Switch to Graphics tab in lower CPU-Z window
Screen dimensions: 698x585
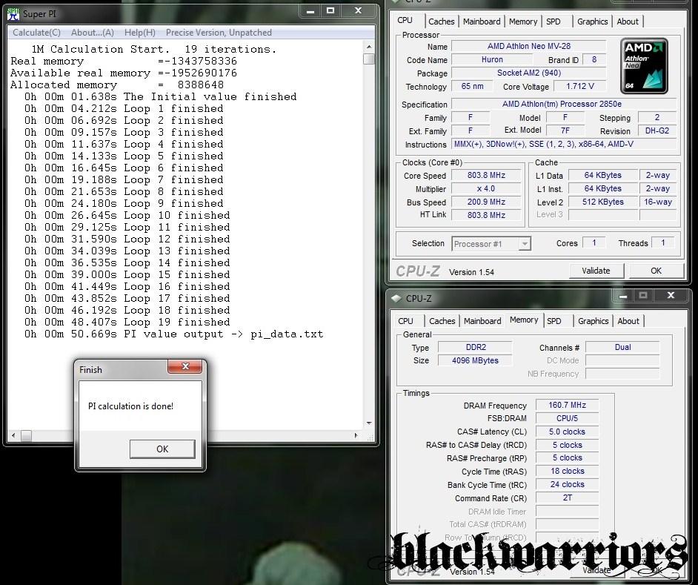pos(594,321)
